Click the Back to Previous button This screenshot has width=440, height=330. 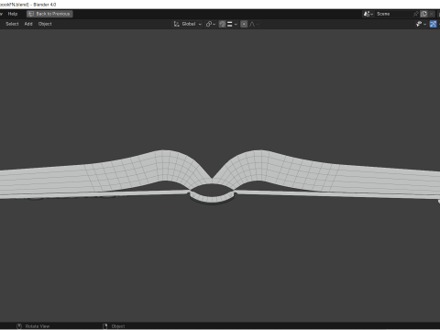click(49, 14)
